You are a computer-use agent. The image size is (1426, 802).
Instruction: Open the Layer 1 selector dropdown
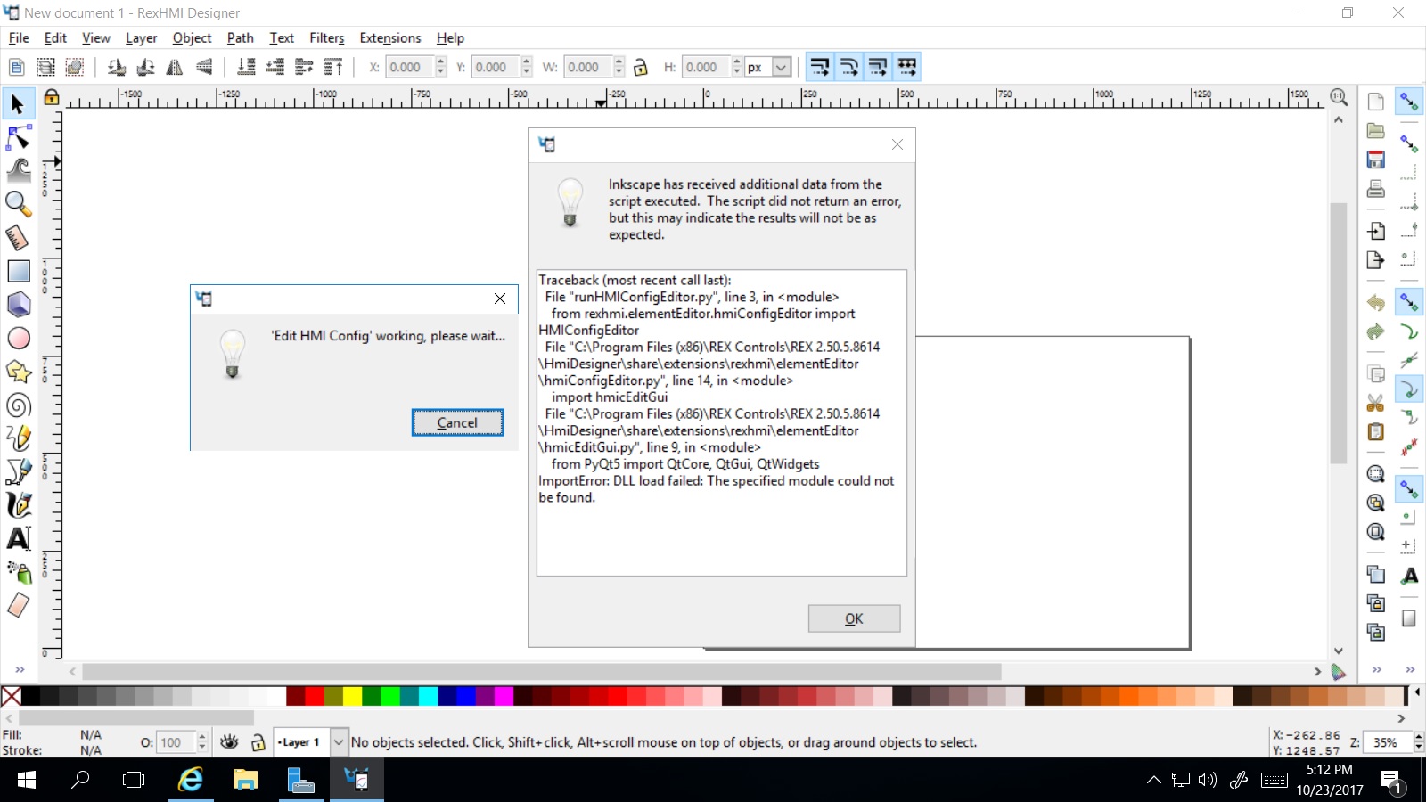(x=339, y=742)
